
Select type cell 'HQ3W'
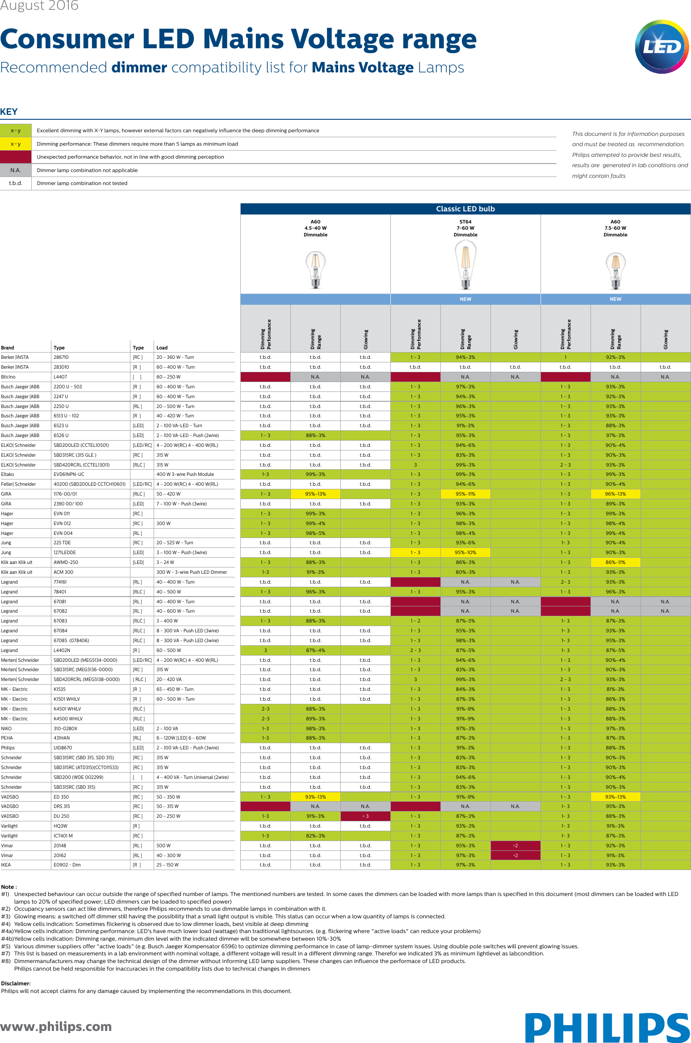tap(60, 826)
